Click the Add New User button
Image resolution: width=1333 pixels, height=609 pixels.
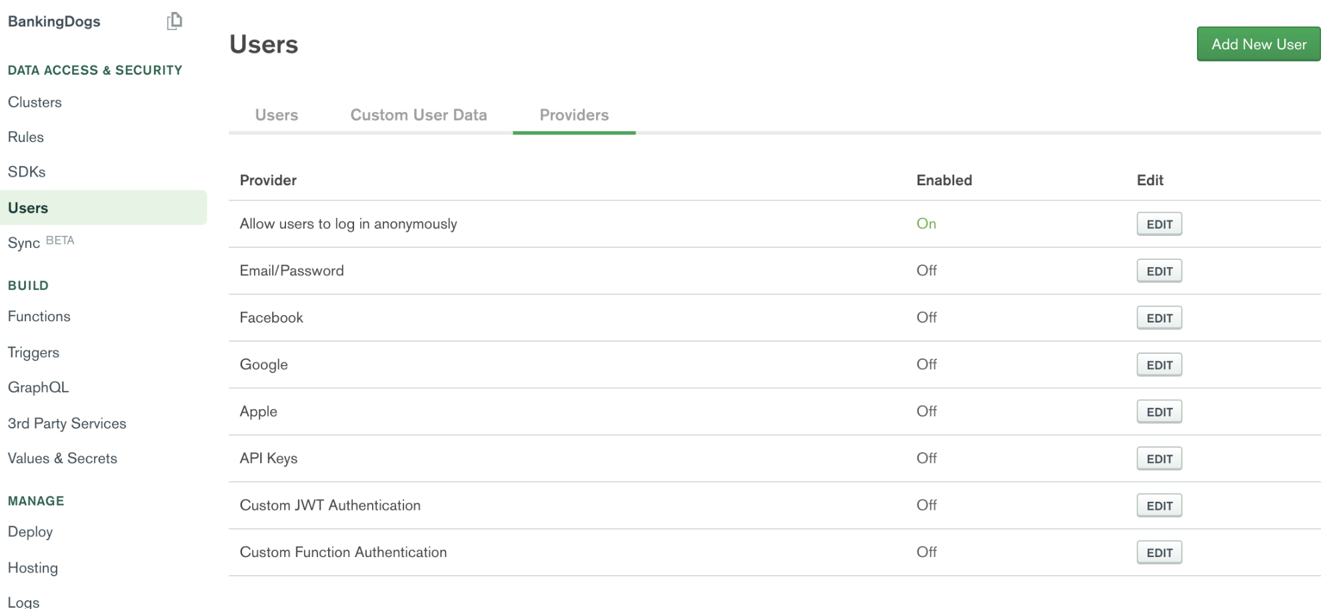(x=1258, y=44)
